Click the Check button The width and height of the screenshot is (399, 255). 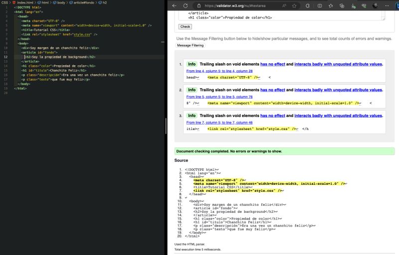(x=185, y=26)
